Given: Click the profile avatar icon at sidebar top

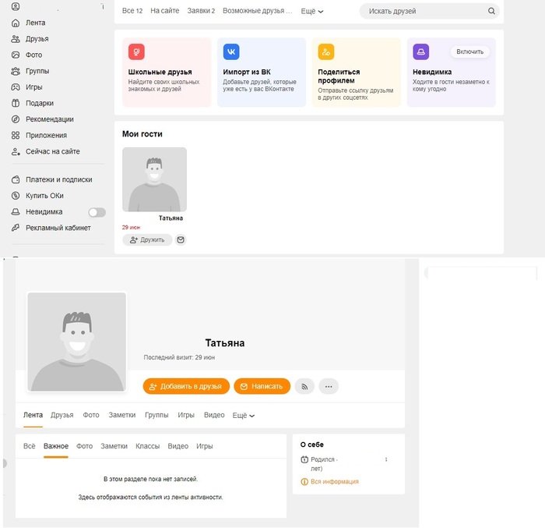Looking at the screenshot, I should pyautogui.click(x=16, y=6).
